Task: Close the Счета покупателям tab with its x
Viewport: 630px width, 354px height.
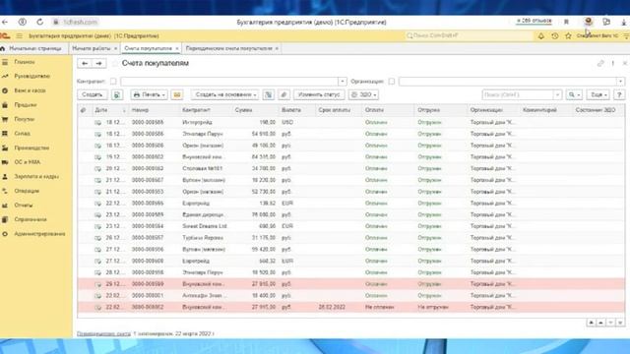Action: [x=177, y=48]
